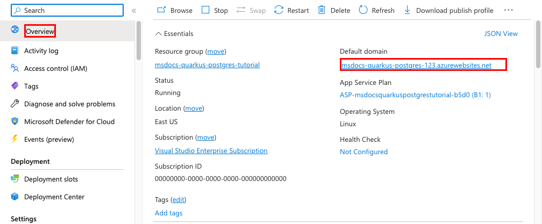542x224 pixels.
Task: Go to Access control (IAM)
Action: 56,69
